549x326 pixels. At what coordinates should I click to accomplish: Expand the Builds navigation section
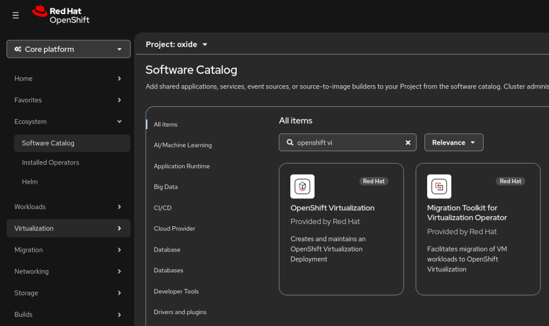coord(68,314)
